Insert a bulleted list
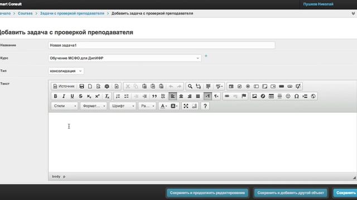Viewport: 357px width, 200px height. tap(127, 96)
